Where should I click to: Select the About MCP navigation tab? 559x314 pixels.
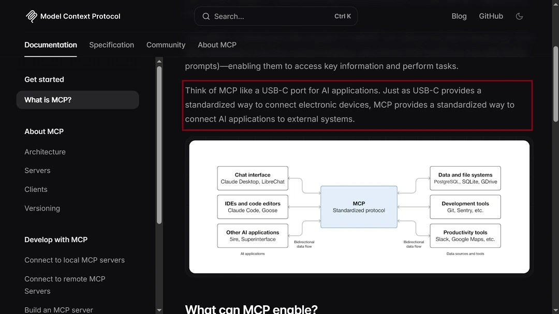217,45
